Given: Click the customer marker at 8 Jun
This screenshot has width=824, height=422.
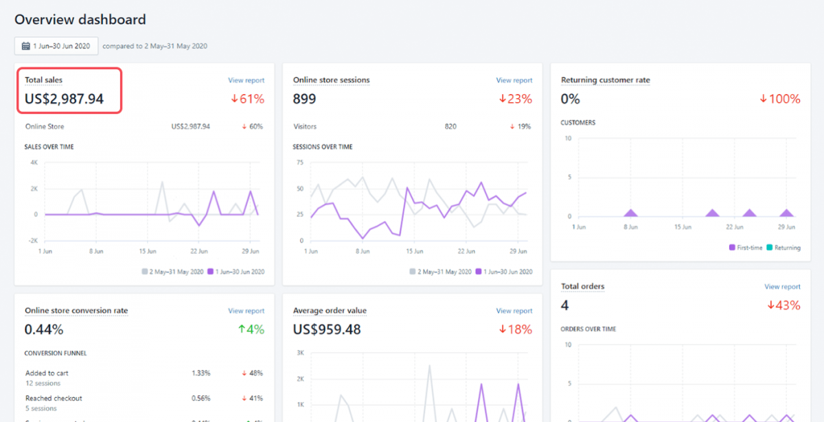Looking at the screenshot, I should (x=632, y=213).
